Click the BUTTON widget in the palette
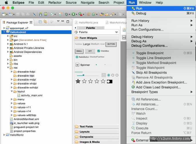The image size is (196, 144). pos(111,44)
